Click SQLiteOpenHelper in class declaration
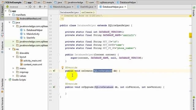 [119, 25]
